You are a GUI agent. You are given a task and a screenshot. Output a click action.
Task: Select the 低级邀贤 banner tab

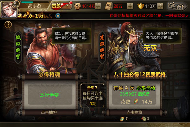click(18, 47)
